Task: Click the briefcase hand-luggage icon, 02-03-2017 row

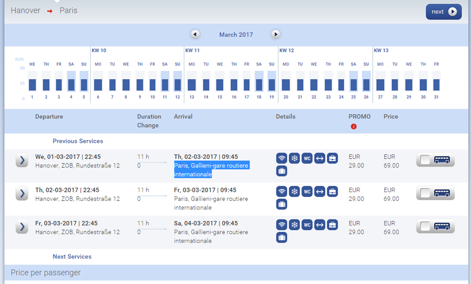Action: tap(333, 192)
